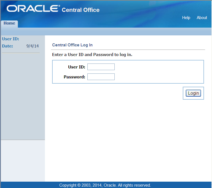This screenshot has width=212, height=188.
Task: Click the sidebar 'User ID:' label
Action: point(10,39)
